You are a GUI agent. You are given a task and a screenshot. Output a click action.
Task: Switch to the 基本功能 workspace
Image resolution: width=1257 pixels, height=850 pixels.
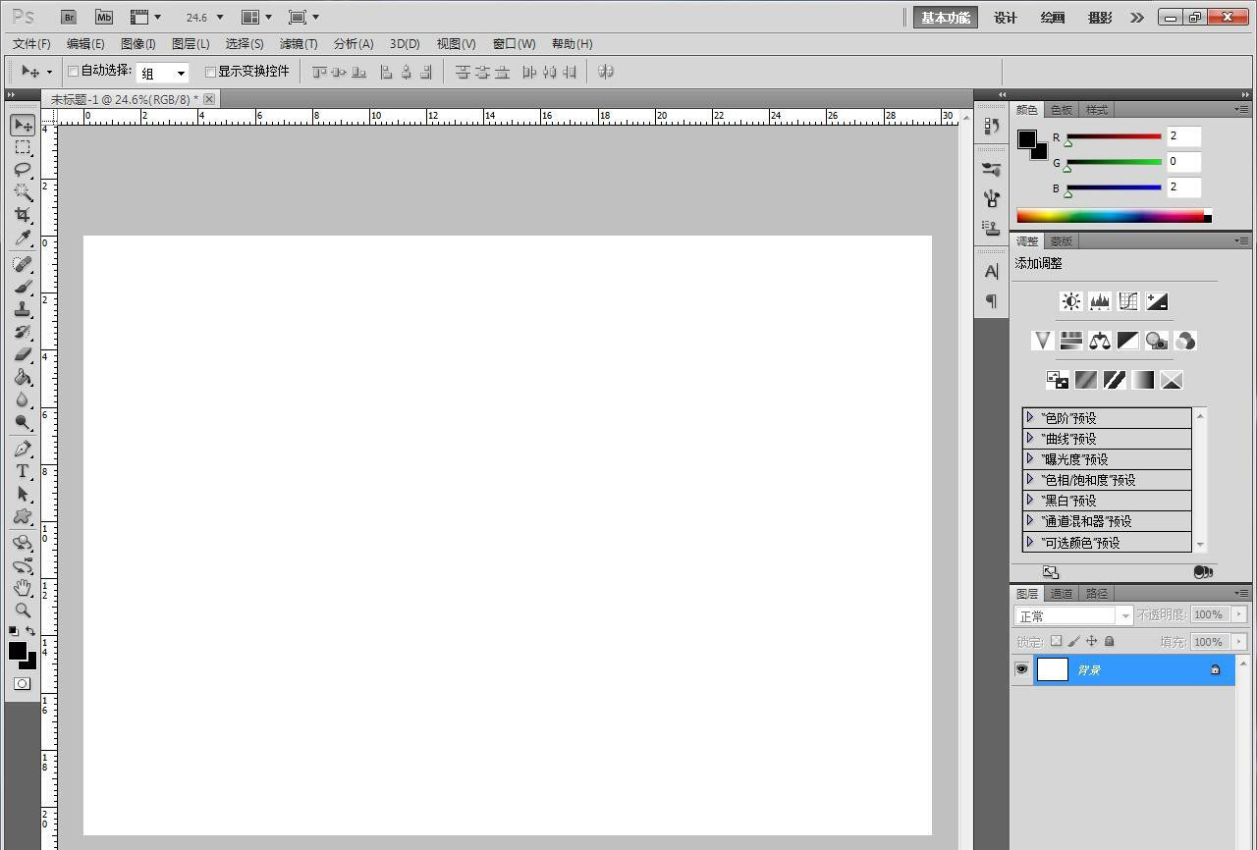click(x=946, y=17)
